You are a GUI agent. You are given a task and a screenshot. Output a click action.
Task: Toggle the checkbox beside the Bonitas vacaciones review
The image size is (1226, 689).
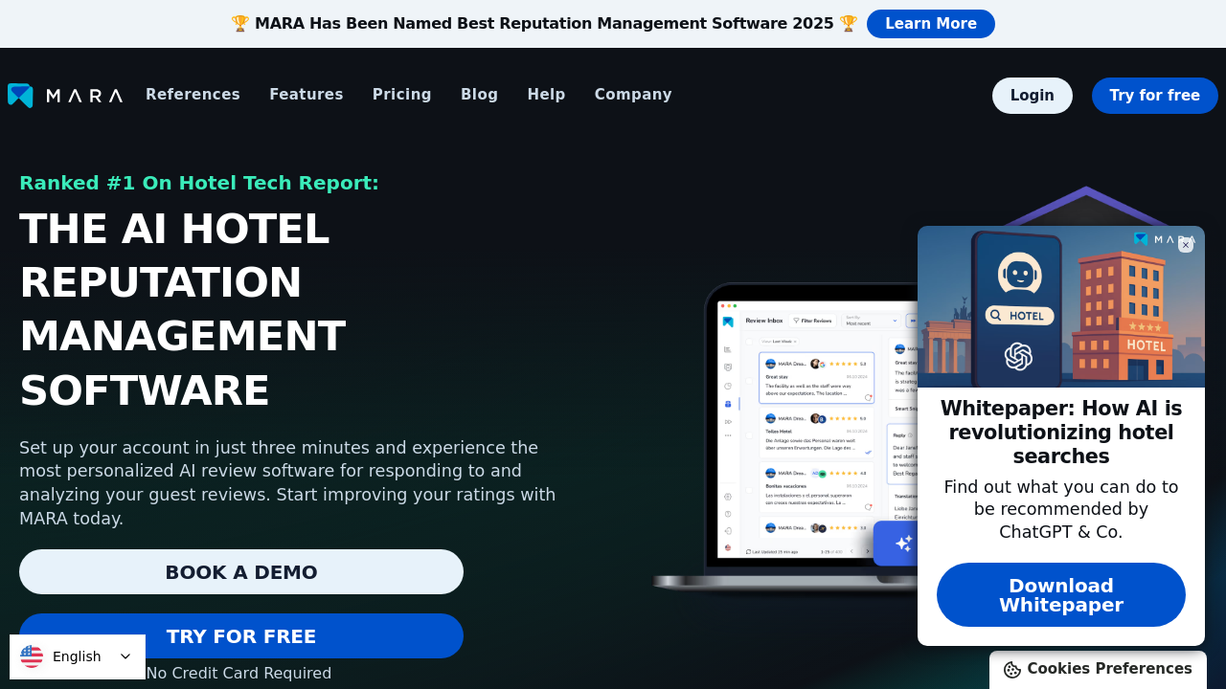(x=749, y=489)
